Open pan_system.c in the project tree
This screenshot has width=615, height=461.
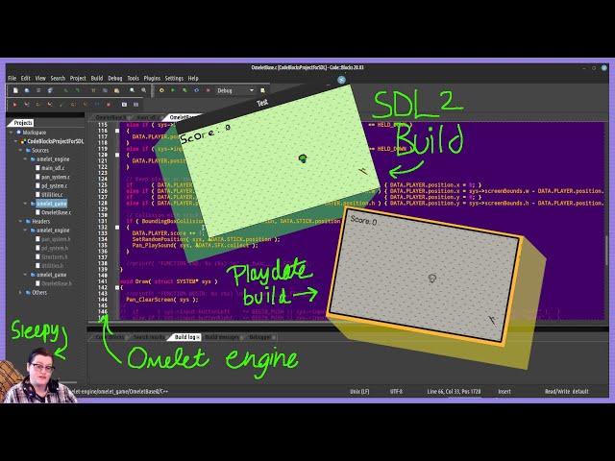click(x=56, y=177)
